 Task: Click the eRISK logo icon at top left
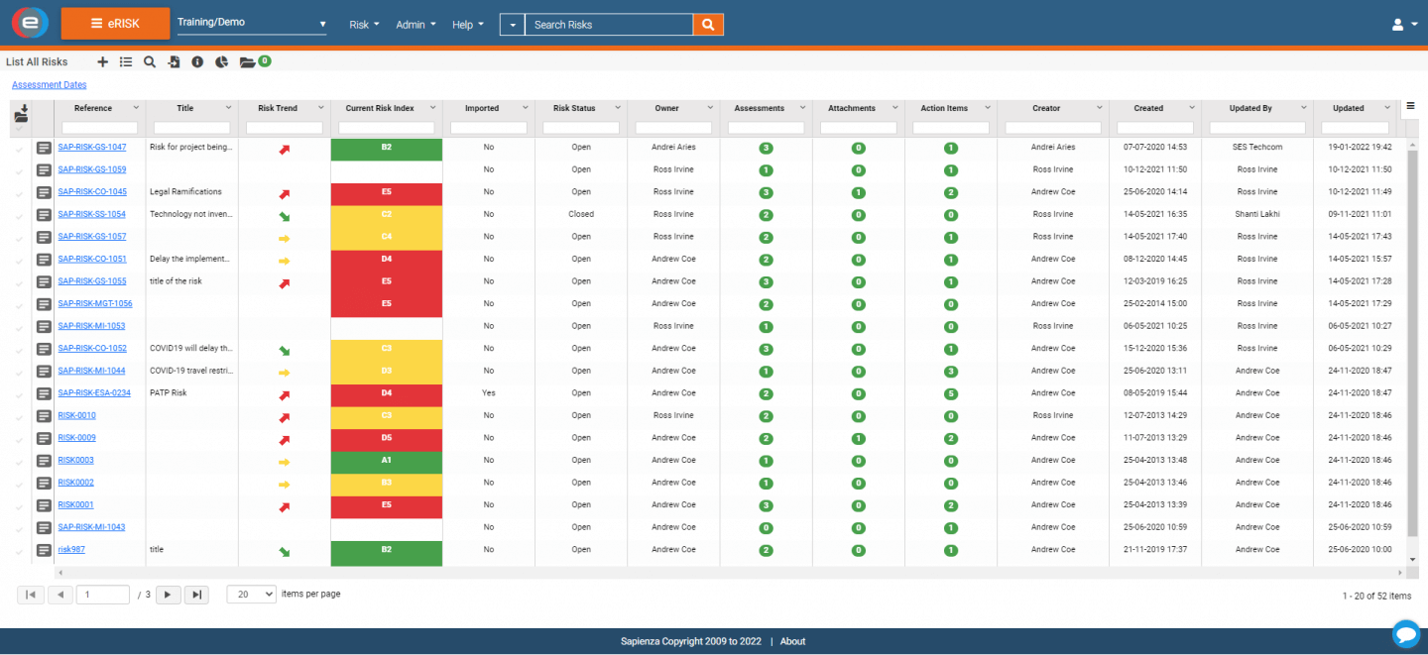tap(29, 22)
